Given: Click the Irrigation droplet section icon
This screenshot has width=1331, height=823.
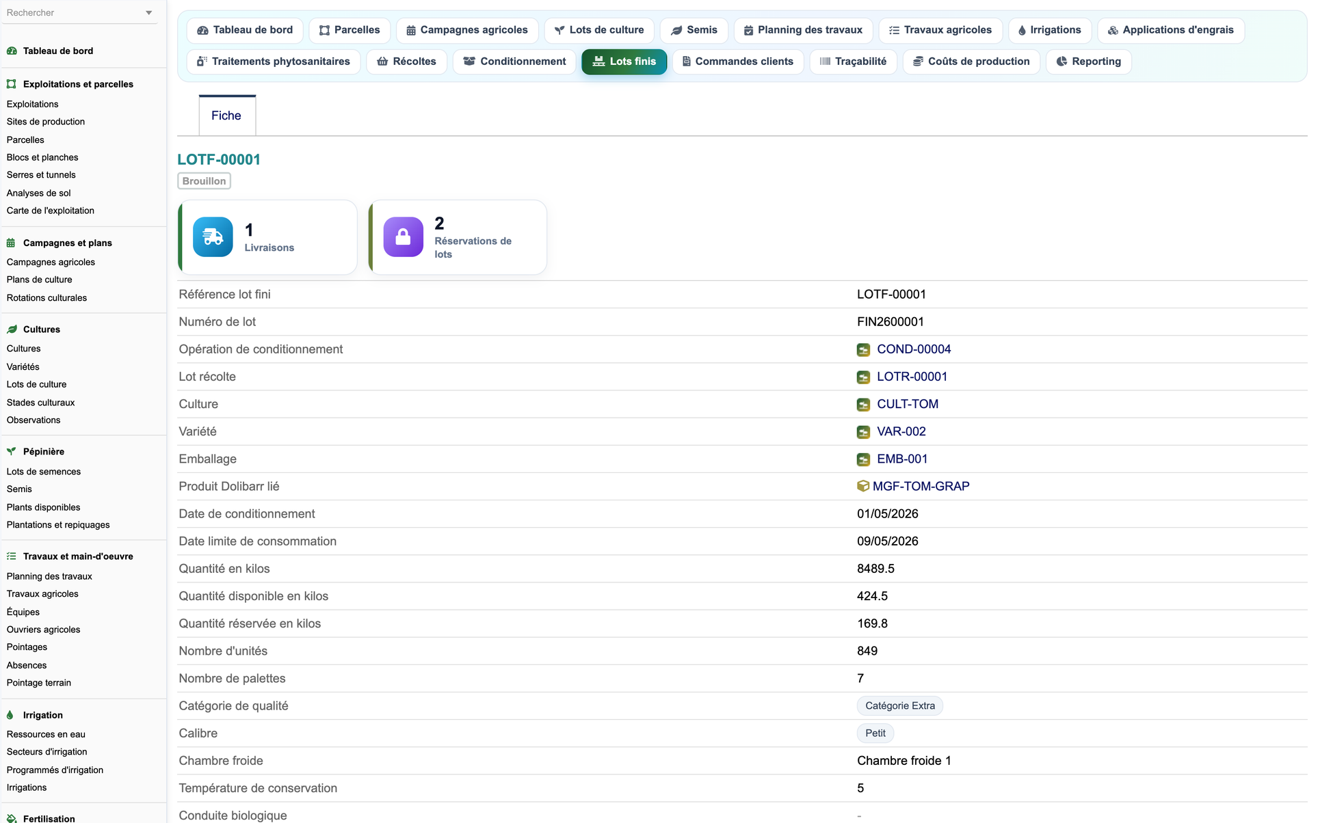Looking at the screenshot, I should (x=10, y=715).
